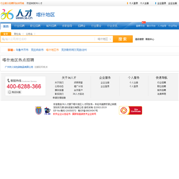Open 资质荣誉 in the footer
Viewport: 179px width, 179px height.
(x=79, y=83)
